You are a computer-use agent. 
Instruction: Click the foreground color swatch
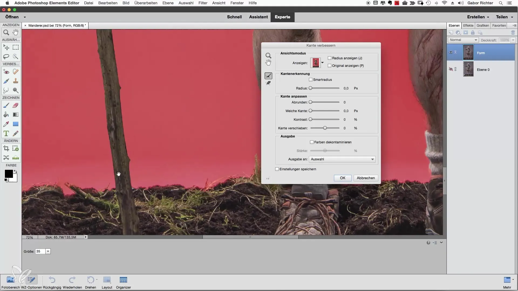(9, 174)
